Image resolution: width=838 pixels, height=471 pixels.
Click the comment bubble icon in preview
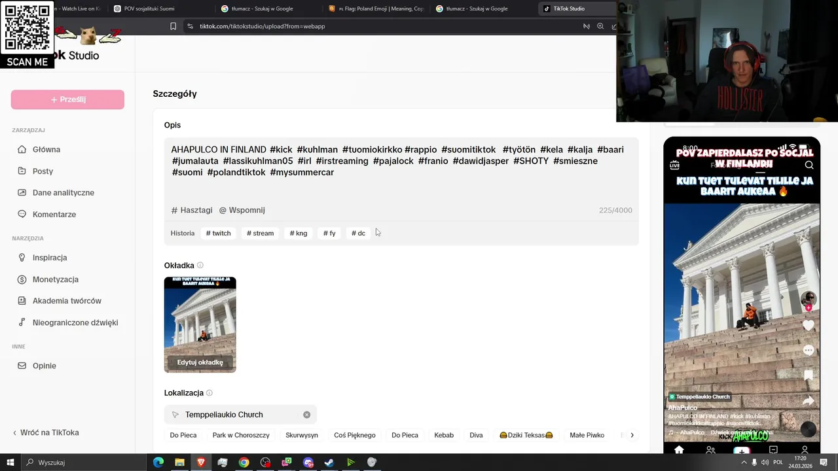click(809, 351)
